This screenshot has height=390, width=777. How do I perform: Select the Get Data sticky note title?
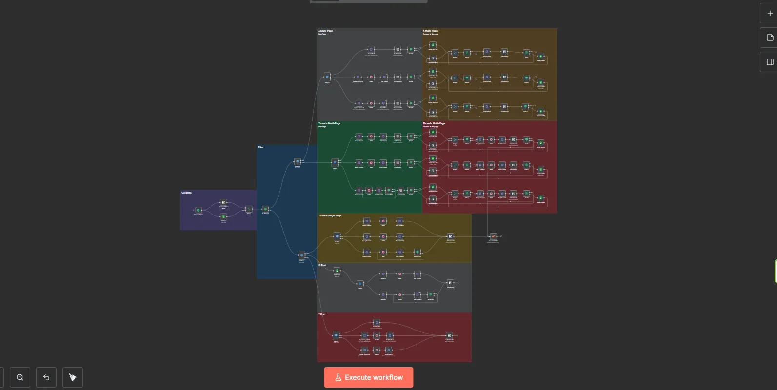point(187,193)
